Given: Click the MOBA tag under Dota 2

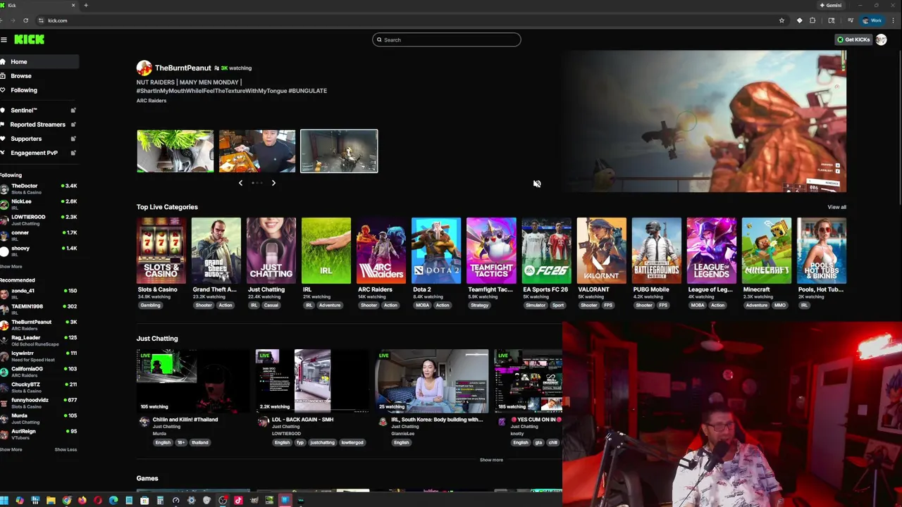Looking at the screenshot, I should pyautogui.click(x=422, y=306).
